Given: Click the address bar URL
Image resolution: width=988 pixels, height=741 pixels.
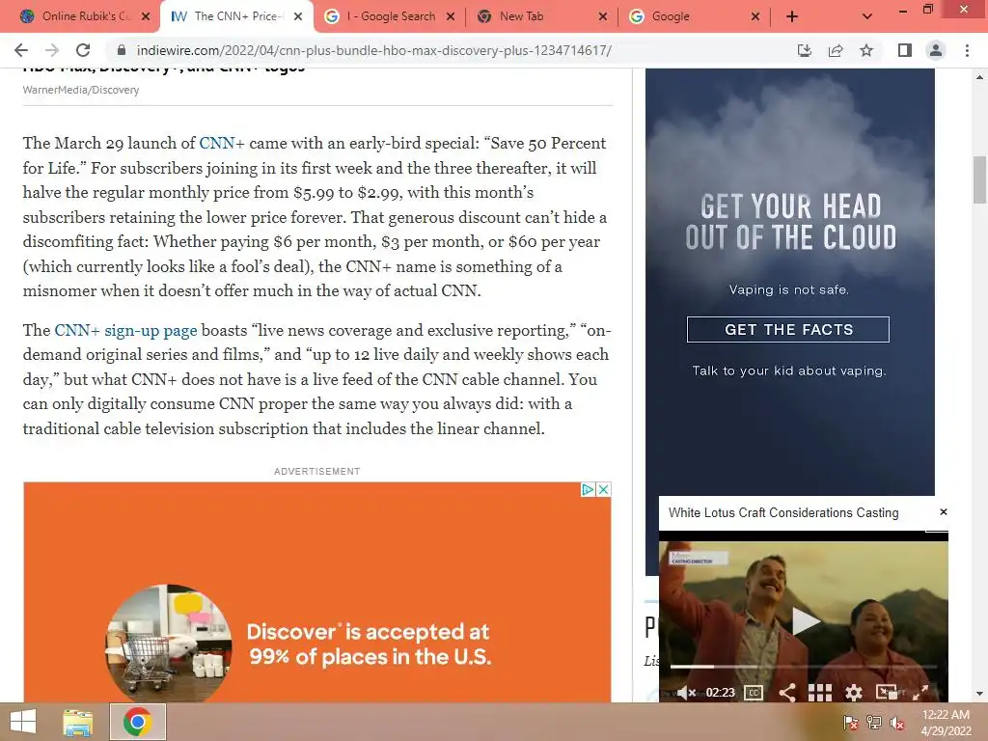Looking at the screenshot, I should pyautogui.click(x=374, y=50).
